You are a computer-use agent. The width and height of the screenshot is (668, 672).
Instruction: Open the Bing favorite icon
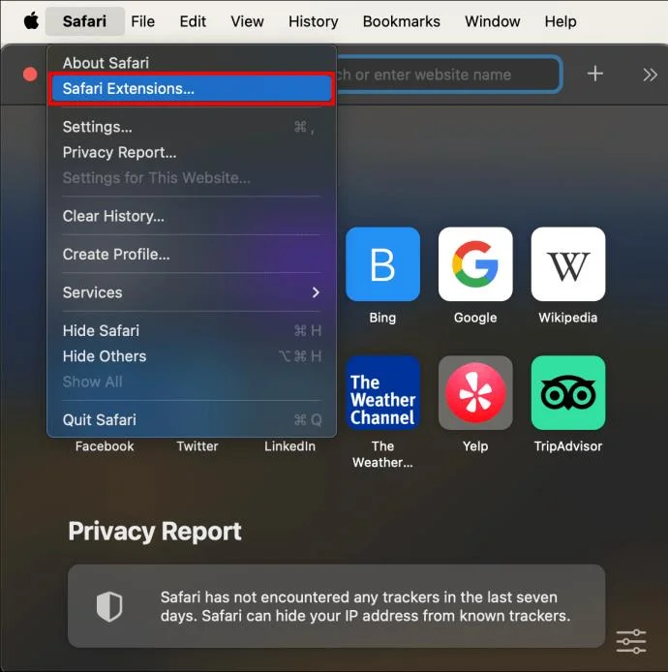(x=382, y=264)
